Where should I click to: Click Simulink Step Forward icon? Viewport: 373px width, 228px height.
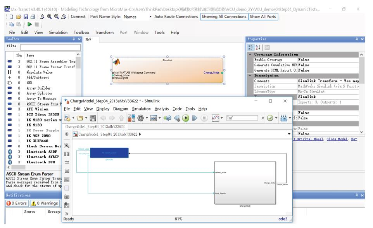point(195,118)
